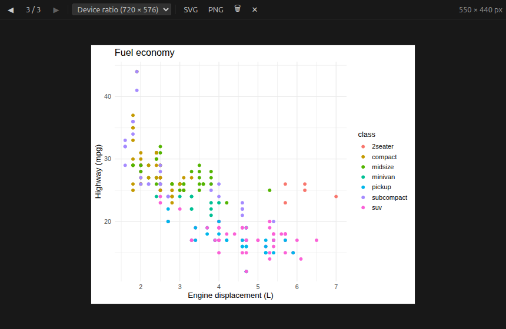
Task: Click the suv legend color dot
Action: 363,207
